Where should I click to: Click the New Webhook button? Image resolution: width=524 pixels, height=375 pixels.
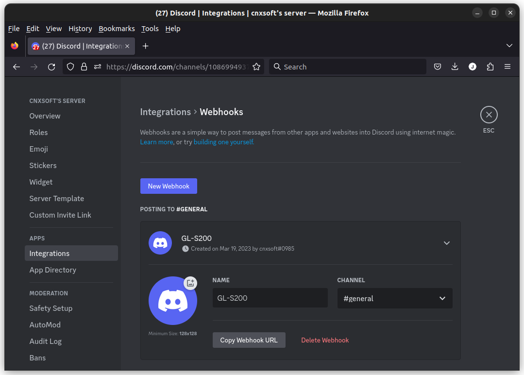(169, 186)
